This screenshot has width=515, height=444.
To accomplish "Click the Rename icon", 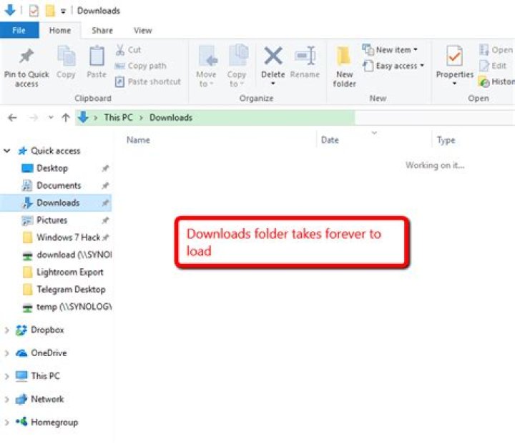I will pos(305,56).
